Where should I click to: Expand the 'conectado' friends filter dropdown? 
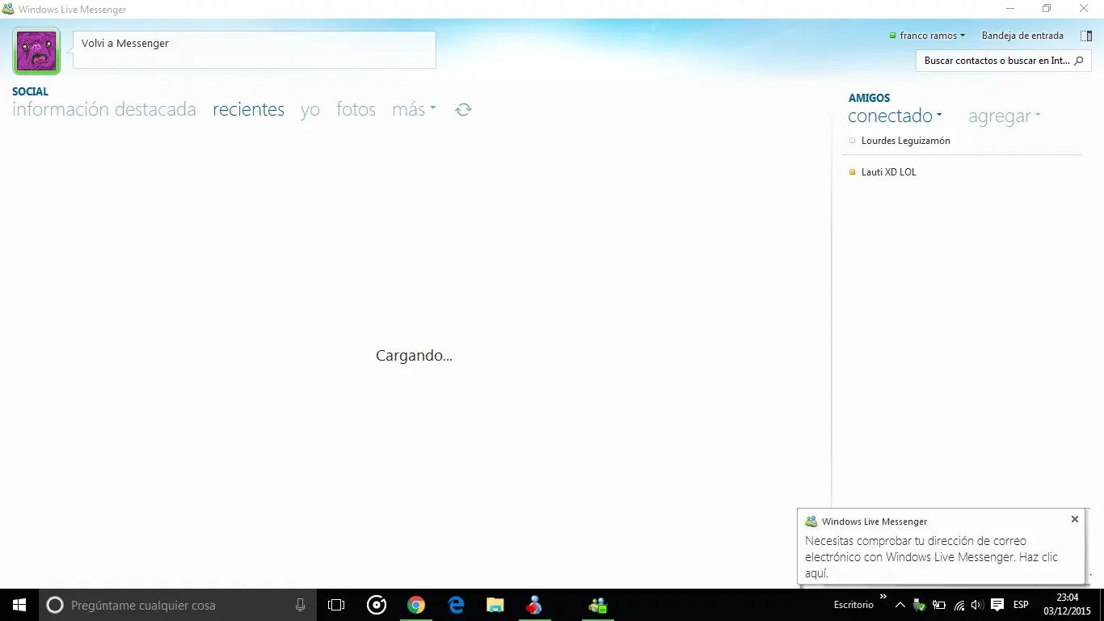click(895, 116)
